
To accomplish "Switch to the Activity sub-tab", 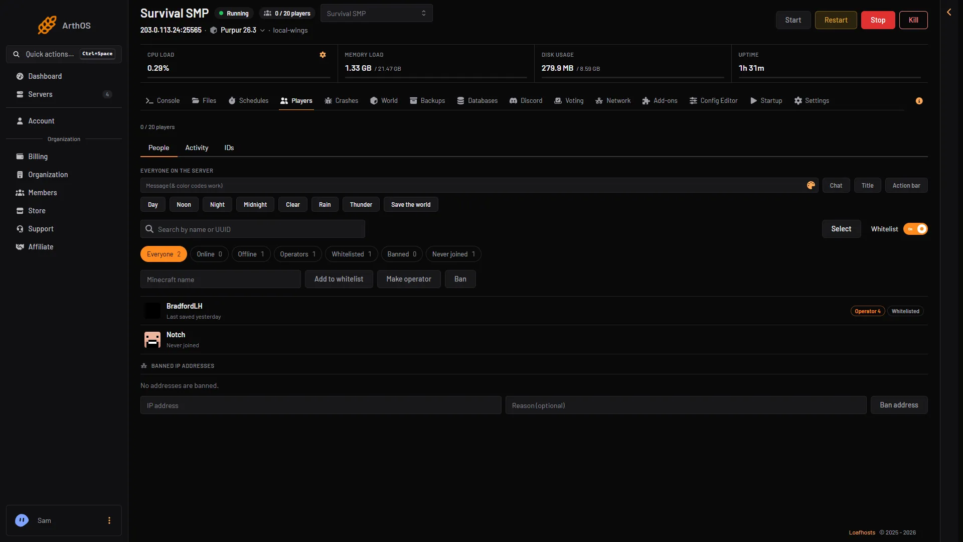I will (197, 148).
